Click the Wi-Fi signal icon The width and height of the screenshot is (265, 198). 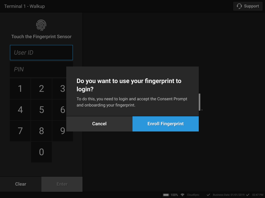(x=182, y=195)
